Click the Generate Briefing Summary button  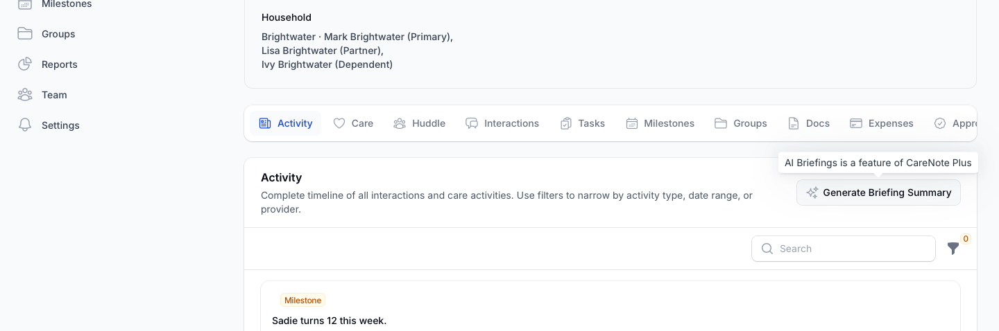coord(878,193)
